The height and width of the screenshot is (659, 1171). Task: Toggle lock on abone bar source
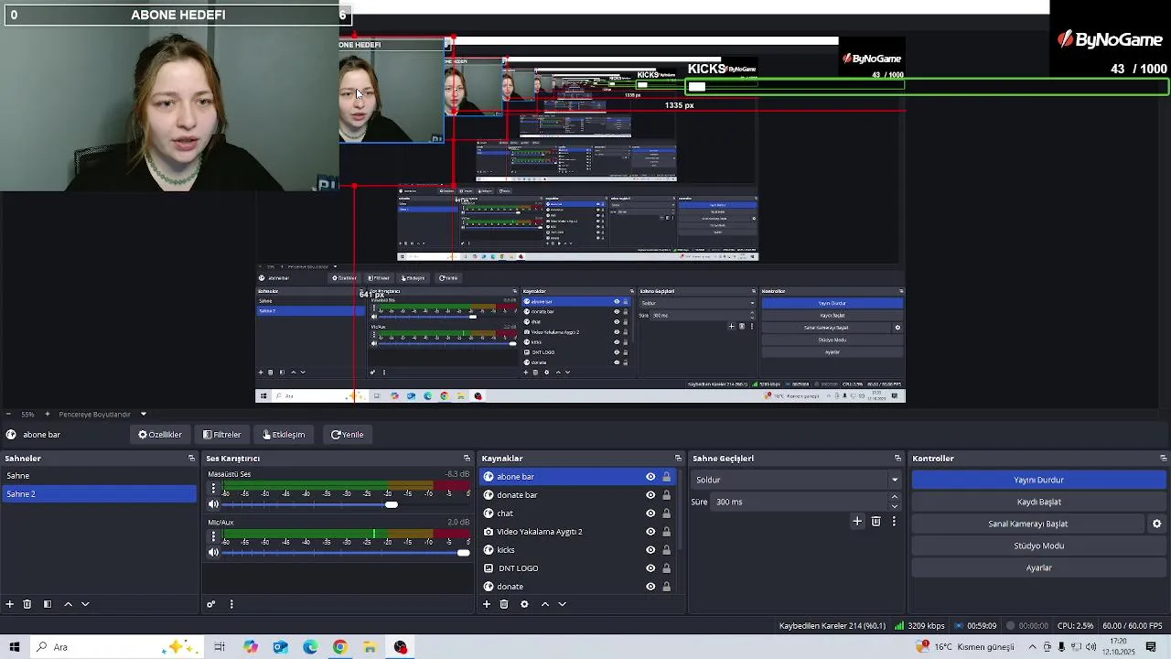(x=666, y=477)
